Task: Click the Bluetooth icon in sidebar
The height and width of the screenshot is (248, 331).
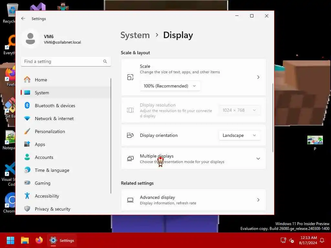Action: pyautogui.click(x=27, y=105)
